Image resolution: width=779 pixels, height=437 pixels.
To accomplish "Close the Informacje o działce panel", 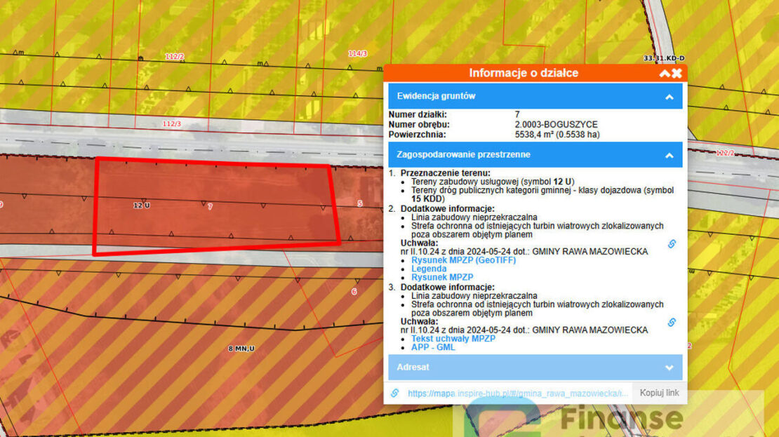I will 677,73.
